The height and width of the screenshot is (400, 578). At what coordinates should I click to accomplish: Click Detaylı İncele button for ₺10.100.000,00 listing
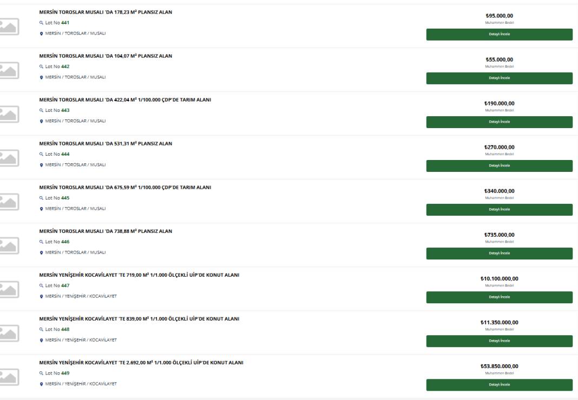499,297
